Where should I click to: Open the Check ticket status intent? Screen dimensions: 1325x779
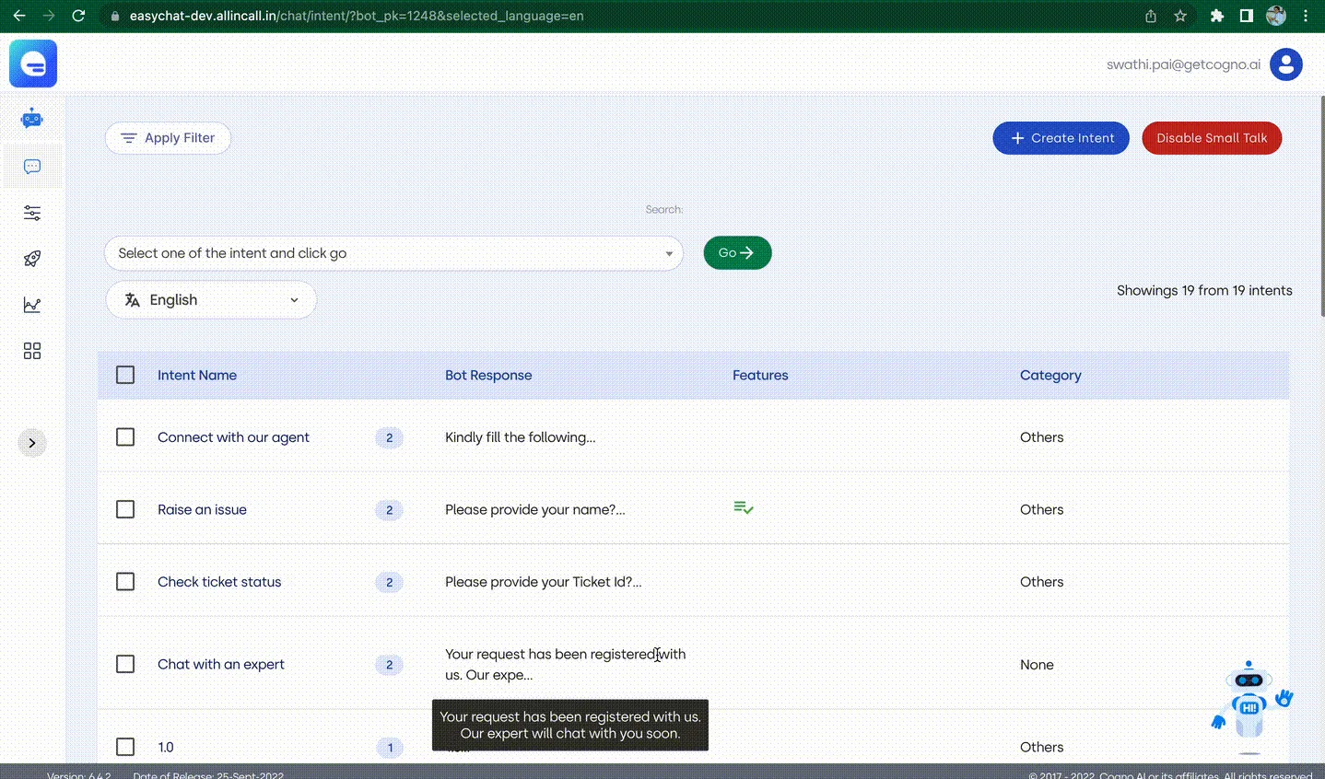pyautogui.click(x=219, y=582)
